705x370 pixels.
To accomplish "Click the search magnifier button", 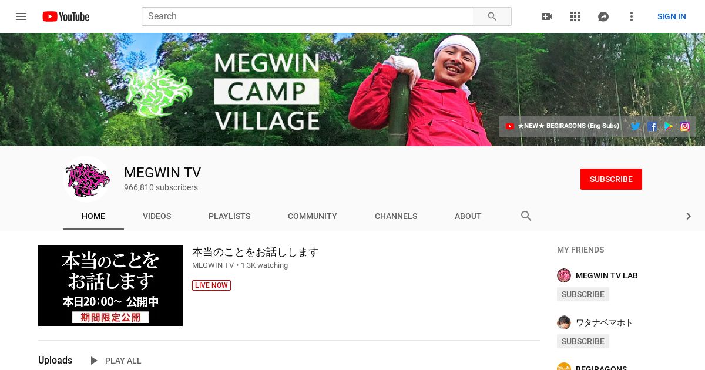I will tap(492, 16).
